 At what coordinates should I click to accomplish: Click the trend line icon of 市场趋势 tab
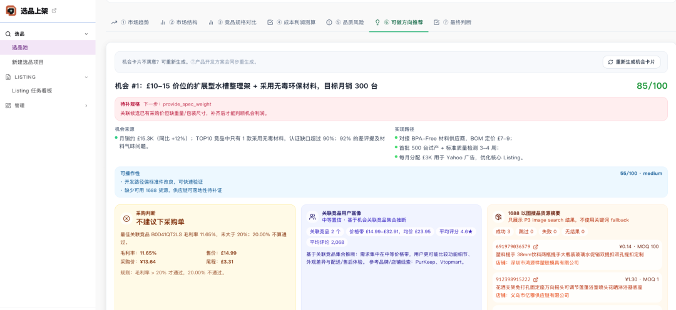pos(115,22)
